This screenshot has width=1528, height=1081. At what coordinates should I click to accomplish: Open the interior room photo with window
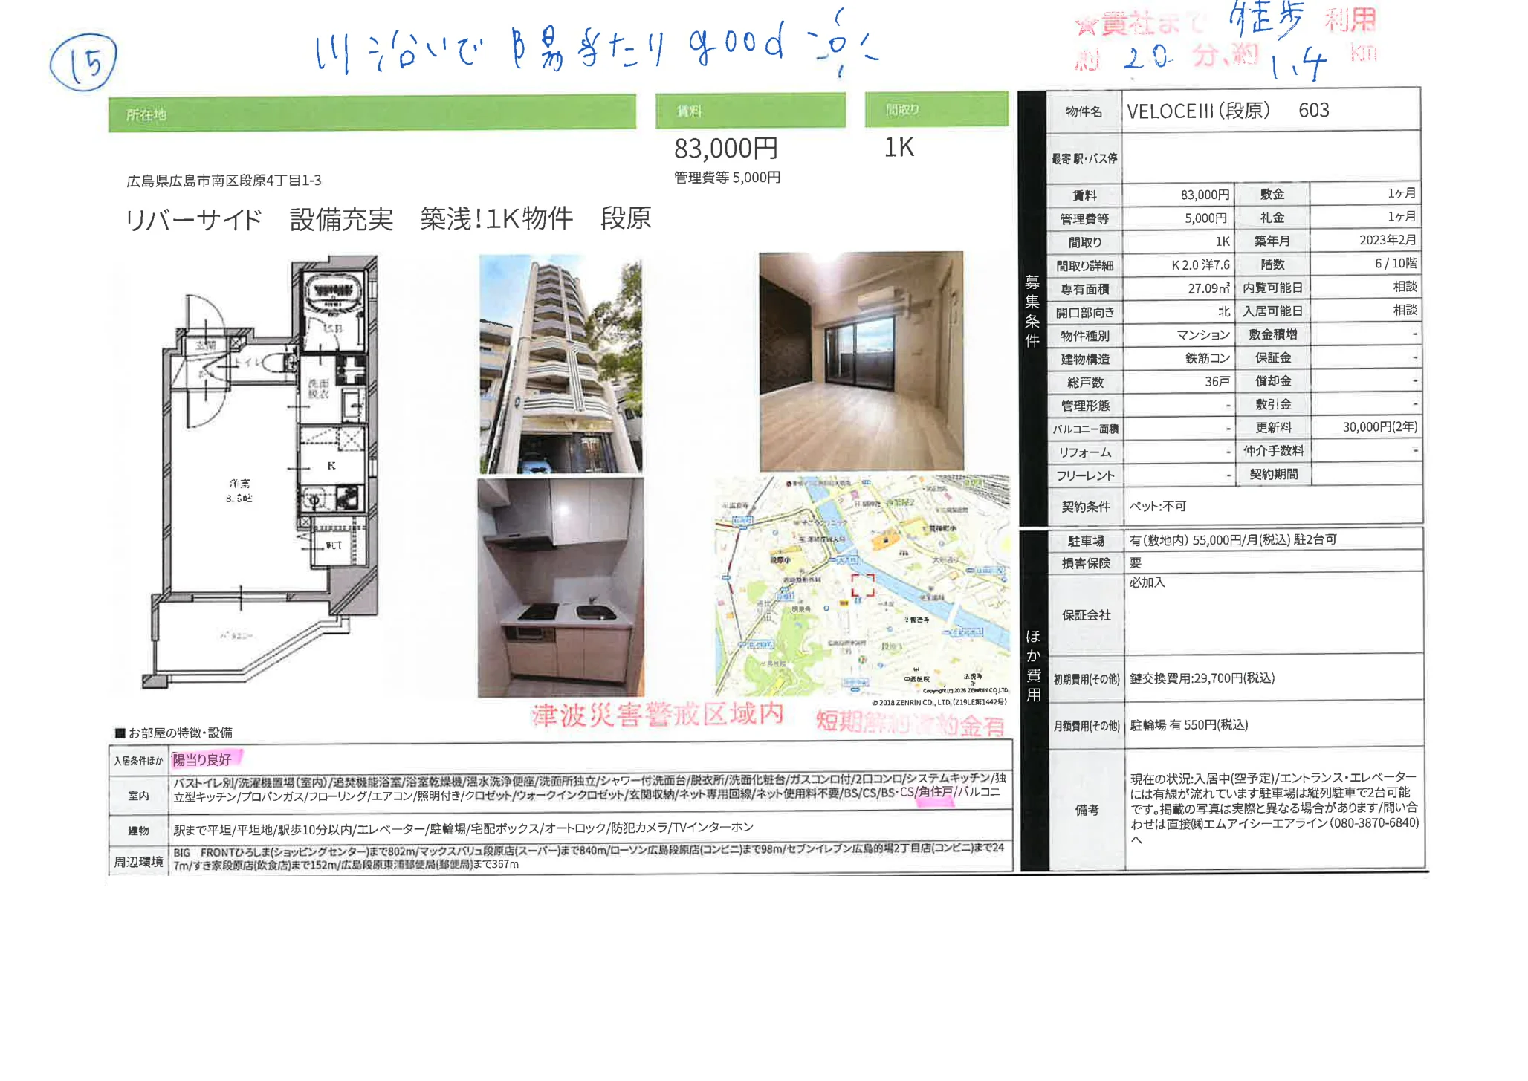pos(861,361)
